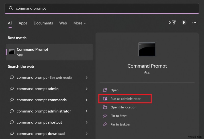Click the pin icon next to Pin to taskbar
Screen dimensions: 204x139
(105, 124)
